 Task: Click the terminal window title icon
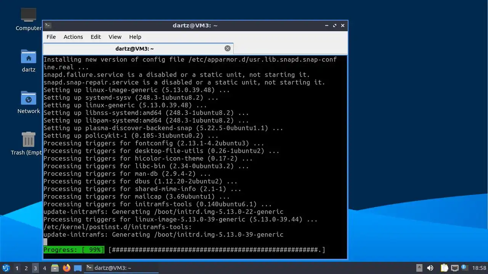pyautogui.click(x=48, y=25)
